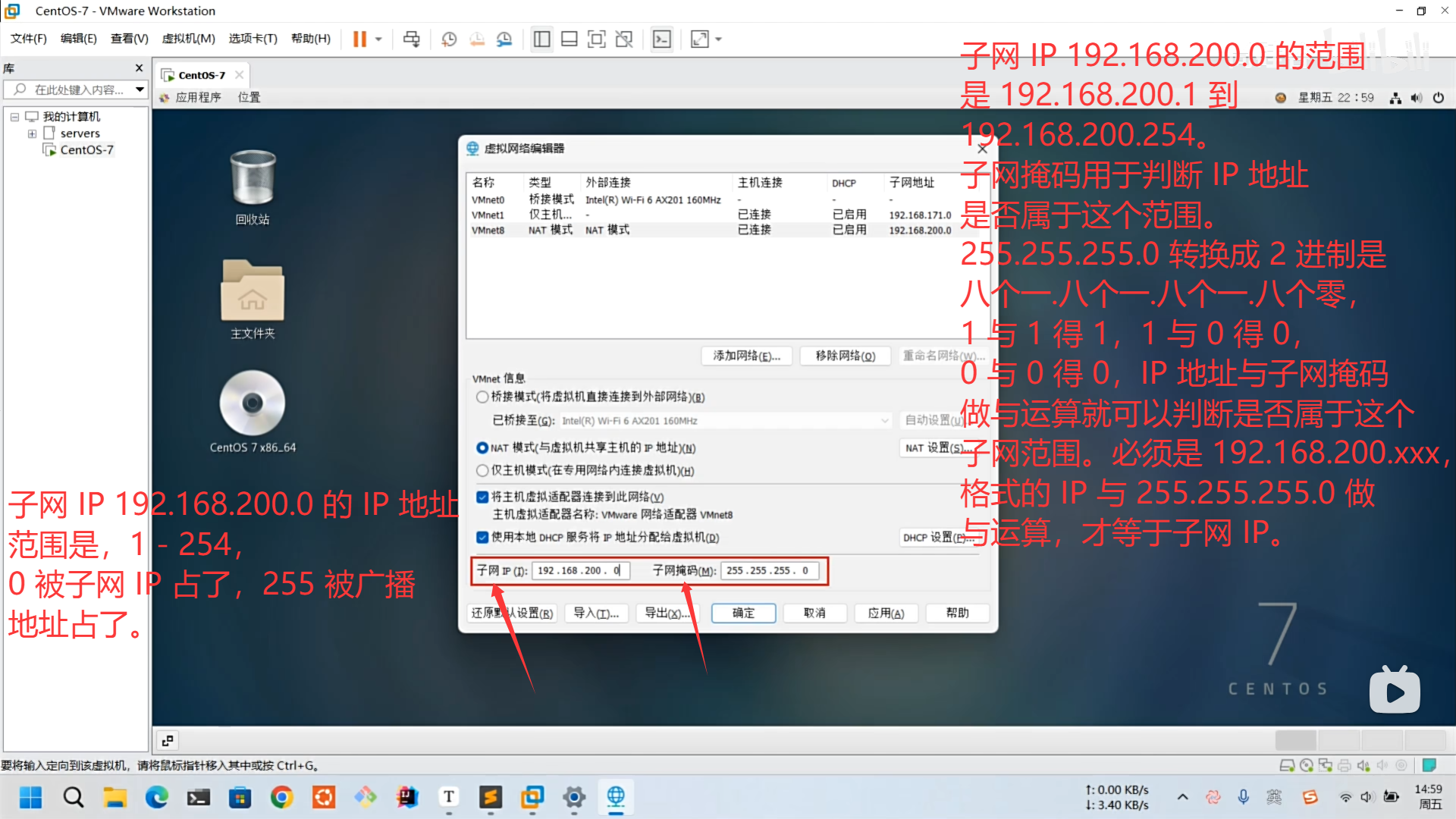Click the pause VM toolbar icon

pos(359,39)
